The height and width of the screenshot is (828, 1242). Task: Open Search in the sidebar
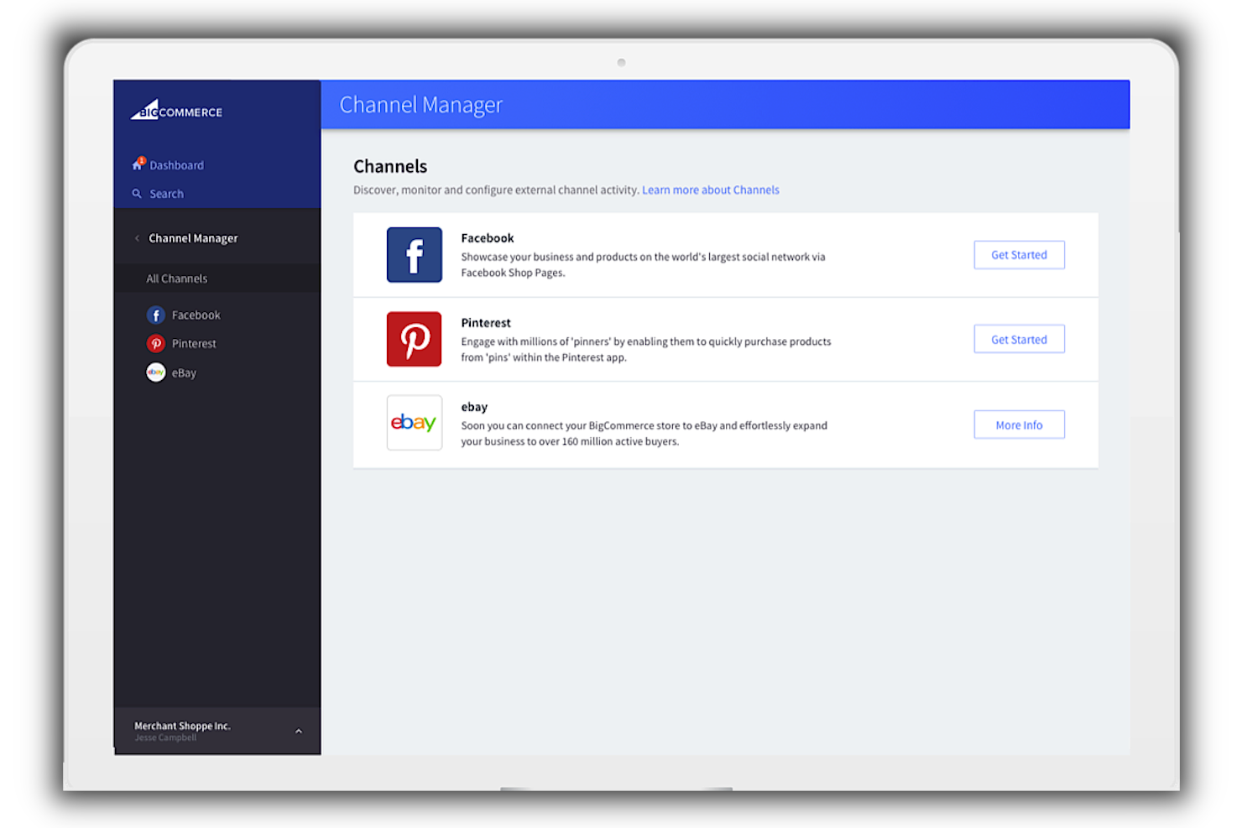point(166,194)
